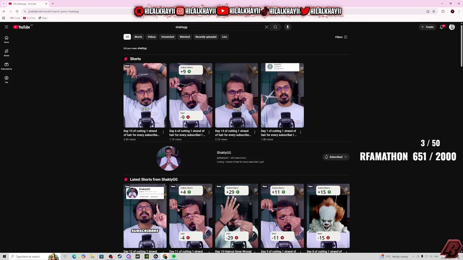Open the YouTube bookmark in bookmarks bar
463x260 pixels.
click(29, 18)
